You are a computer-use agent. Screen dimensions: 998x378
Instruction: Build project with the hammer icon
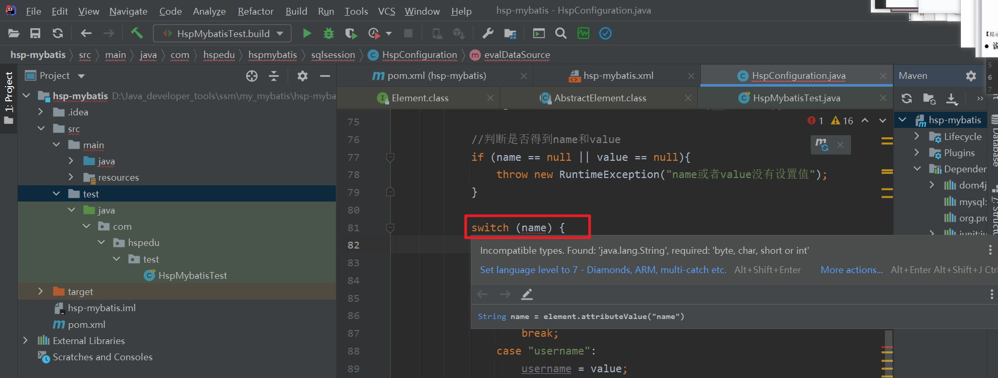pos(137,33)
